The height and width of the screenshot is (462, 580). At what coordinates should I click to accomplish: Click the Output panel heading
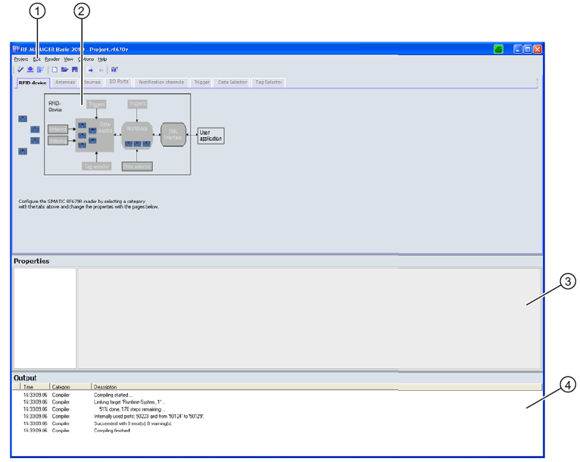point(25,378)
